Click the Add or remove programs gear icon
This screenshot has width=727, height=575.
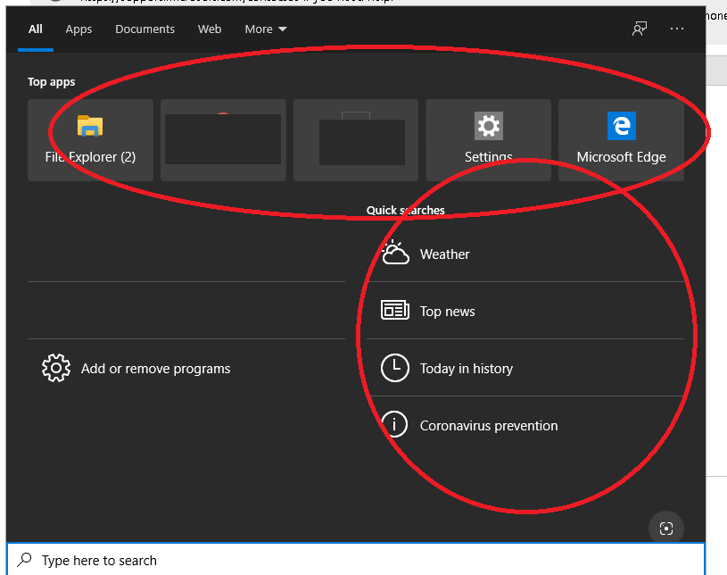coord(56,368)
